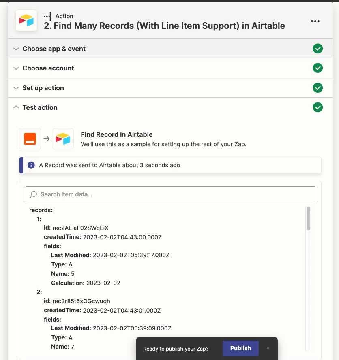Image resolution: width=339 pixels, height=360 pixels.
Task: Select createdTime 2023-02-02T04:43:00.000Z value
Action: point(122,237)
